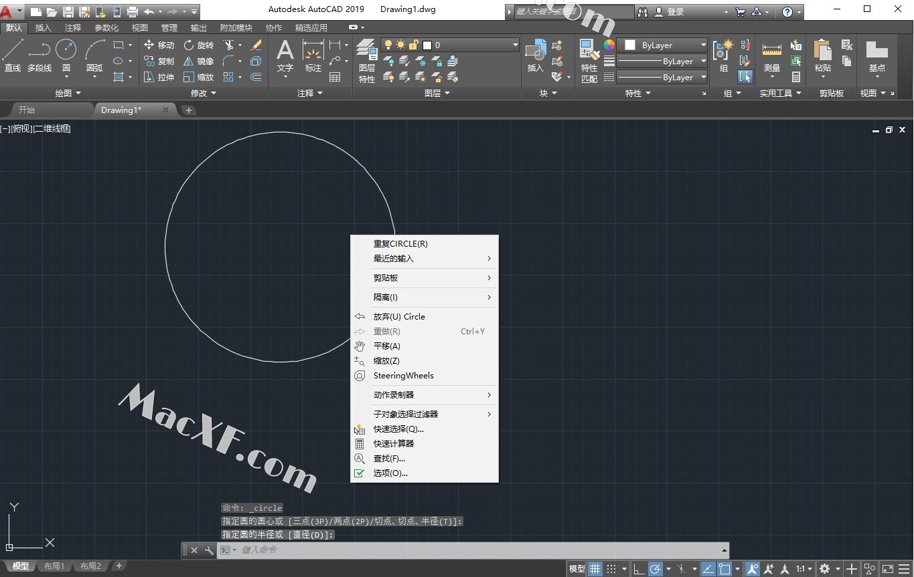The image size is (914, 577).
Task: Click the white ByLayer color swatch
Action: 629,45
